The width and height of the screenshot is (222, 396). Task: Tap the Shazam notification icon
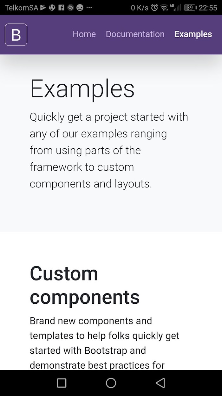tap(71, 8)
